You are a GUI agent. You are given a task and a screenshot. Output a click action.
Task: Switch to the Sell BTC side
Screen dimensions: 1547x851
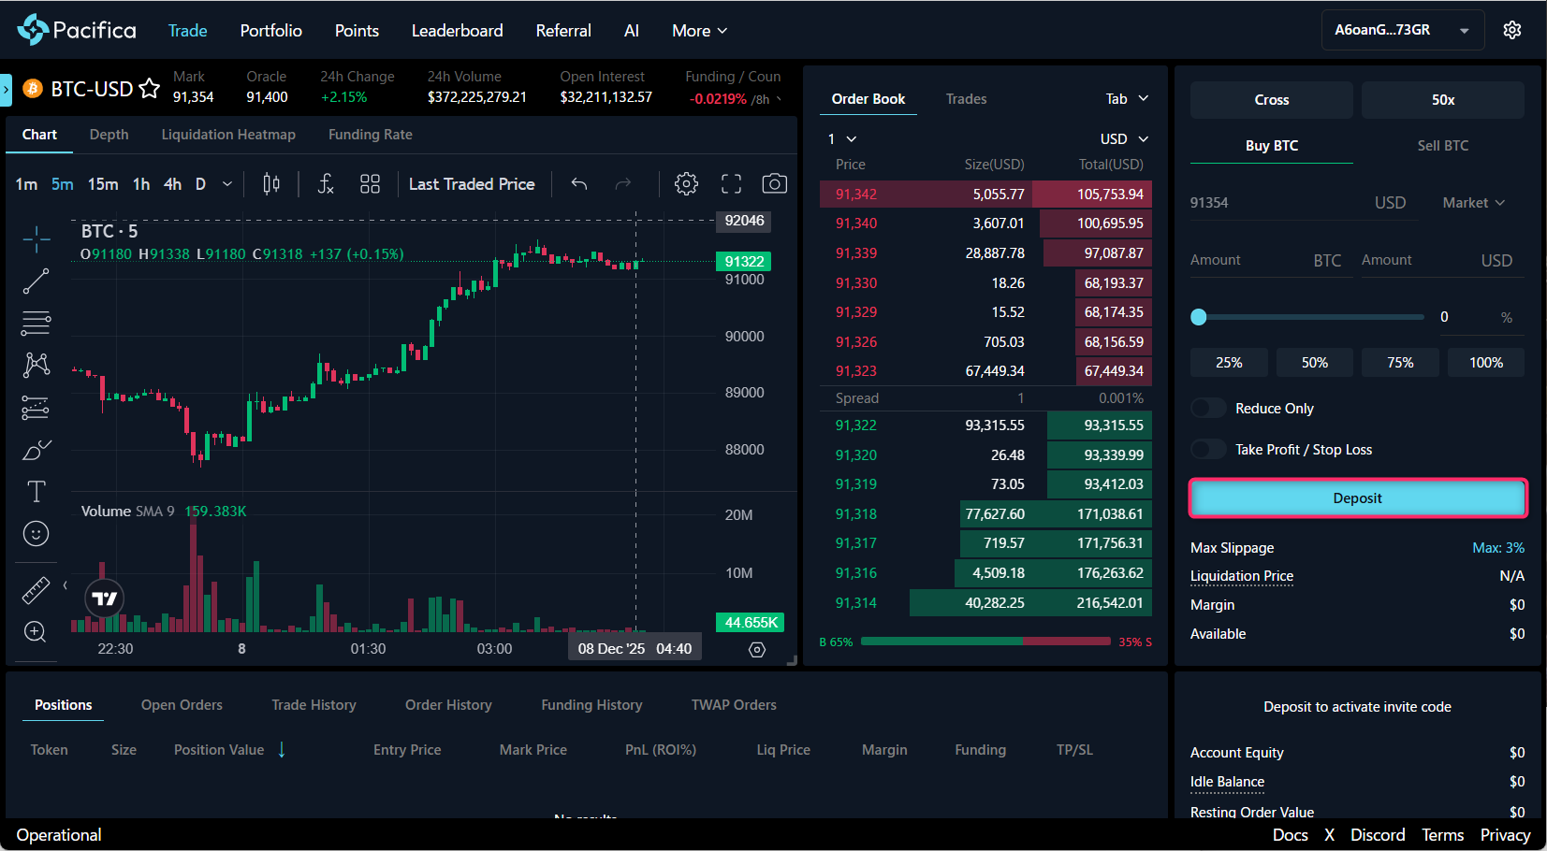pyautogui.click(x=1442, y=146)
